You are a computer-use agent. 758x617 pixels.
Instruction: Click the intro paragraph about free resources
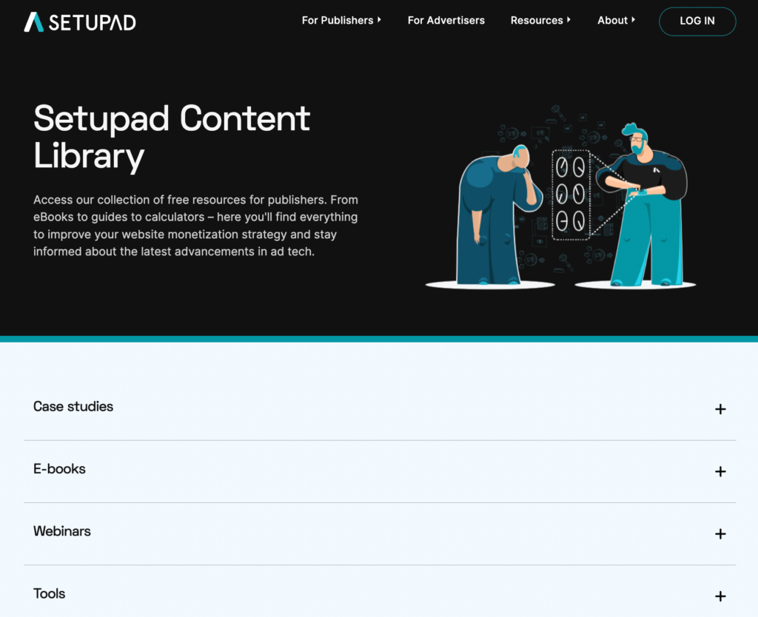[x=195, y=225]
